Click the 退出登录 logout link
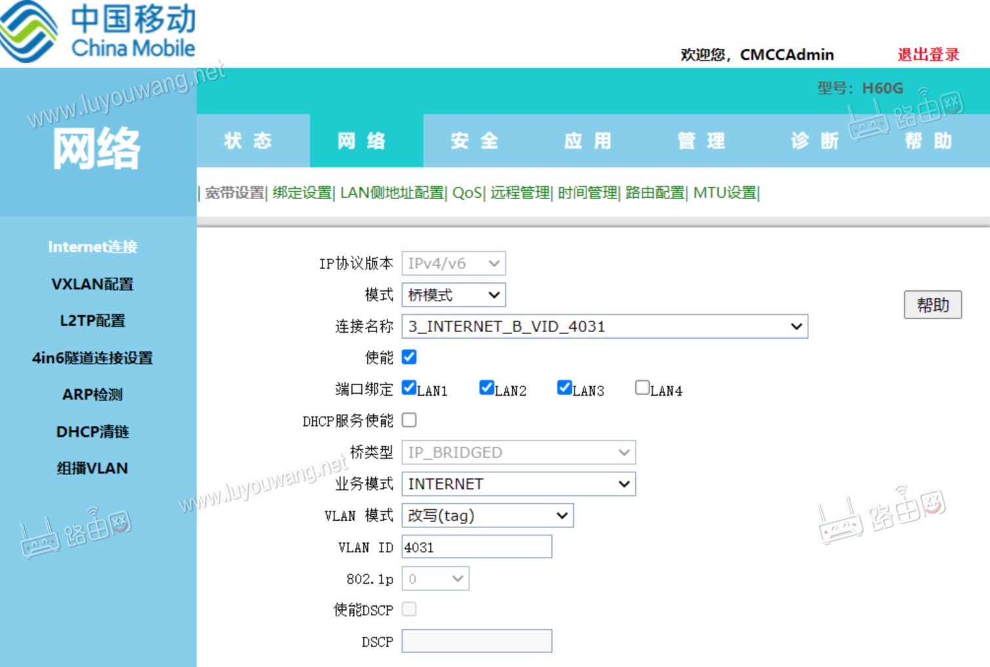 pos(928,54)
